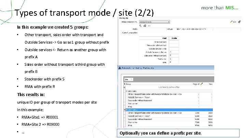The image size is (246, 138).
Task: Click the pencil 123 icon in Packing slip panel
Action: click(x=233, y=22)
